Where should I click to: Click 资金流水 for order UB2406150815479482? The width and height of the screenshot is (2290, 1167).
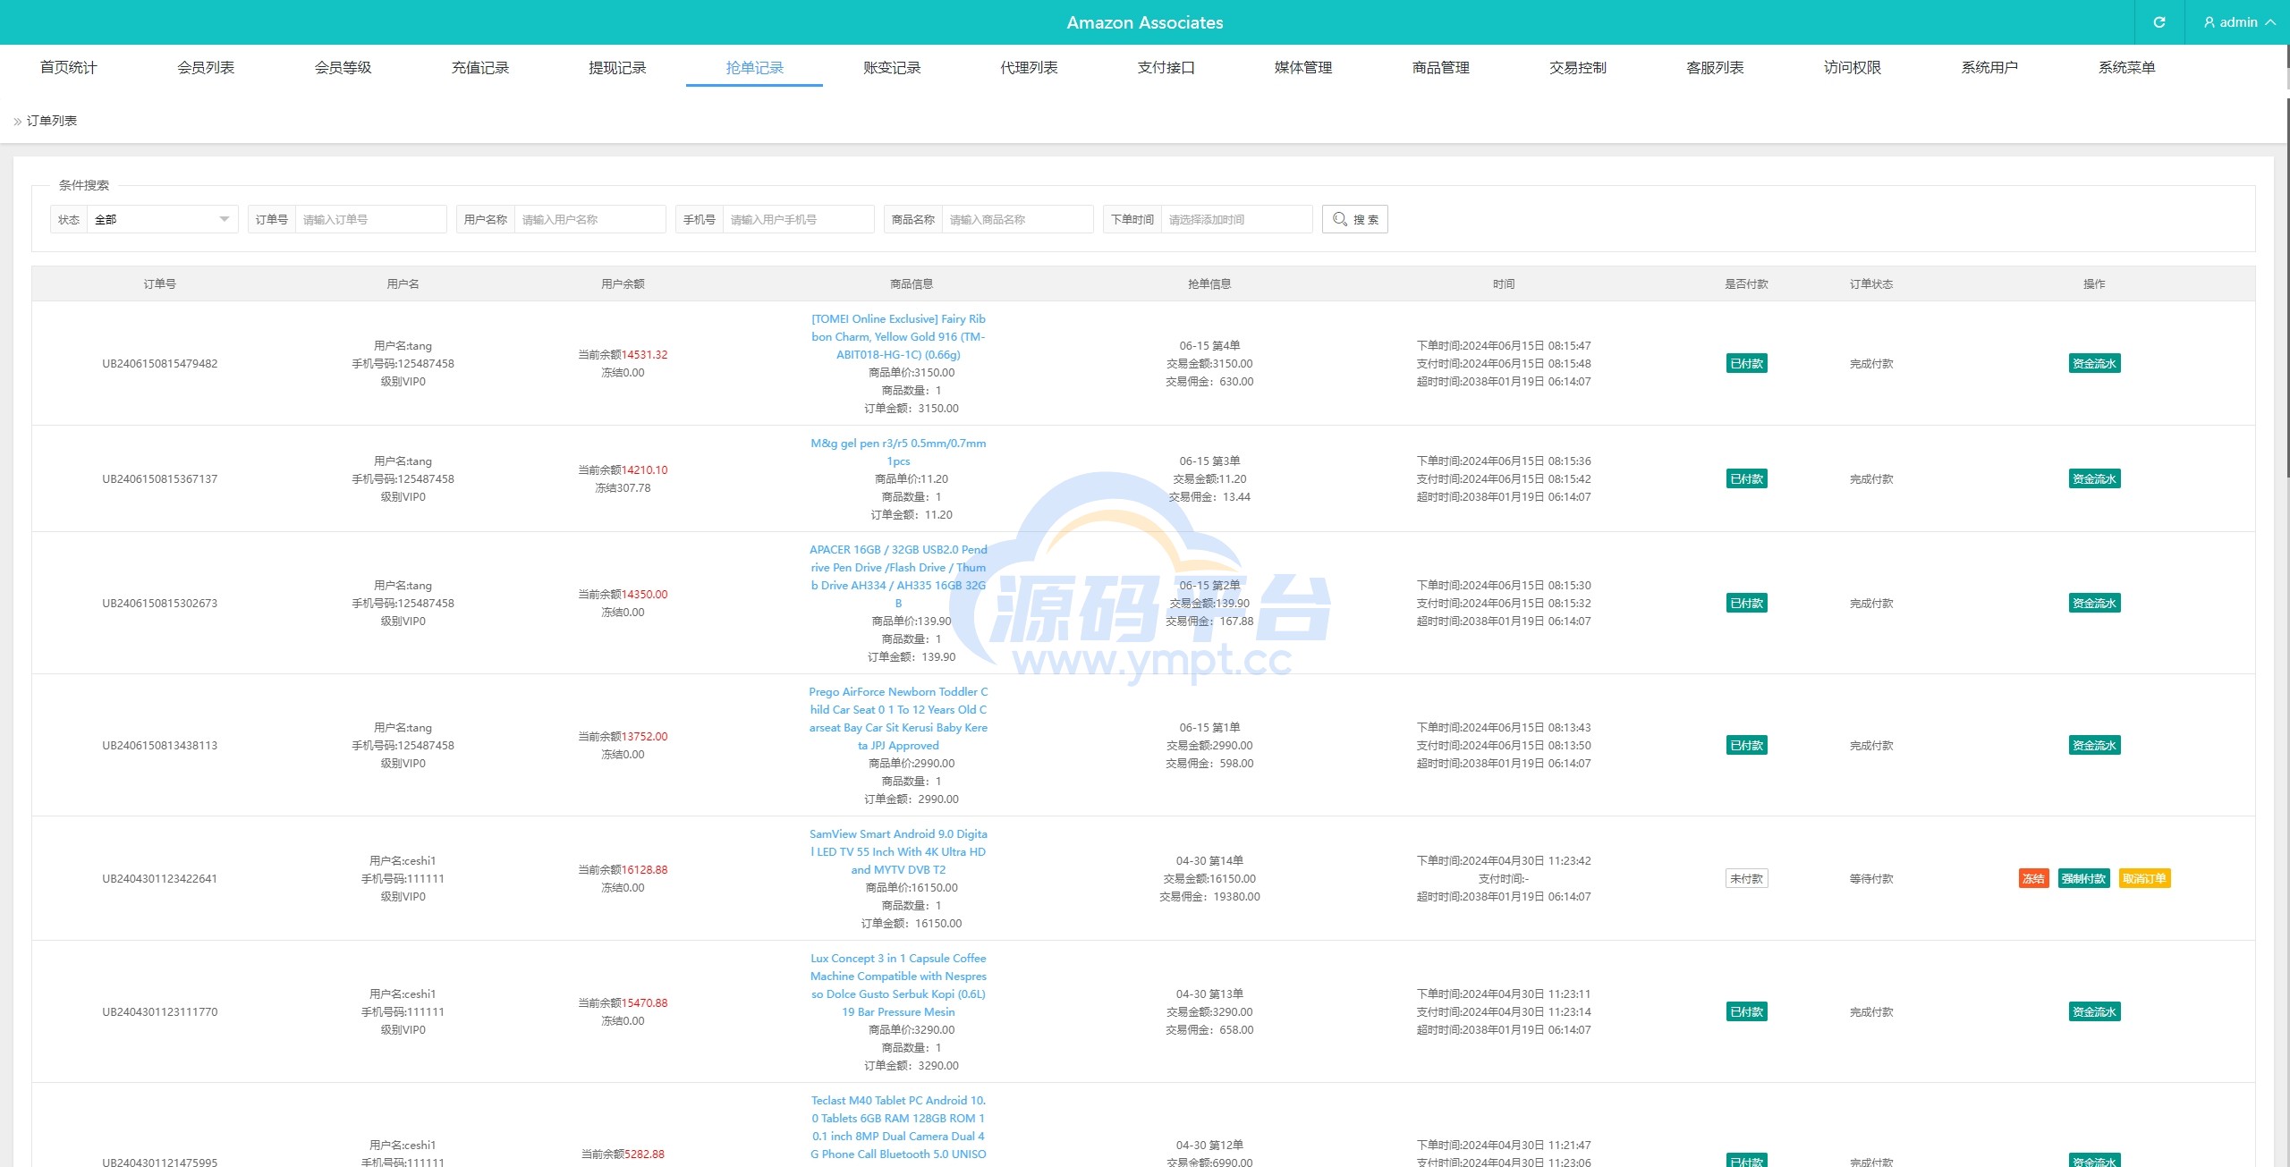pos(2094,363)
